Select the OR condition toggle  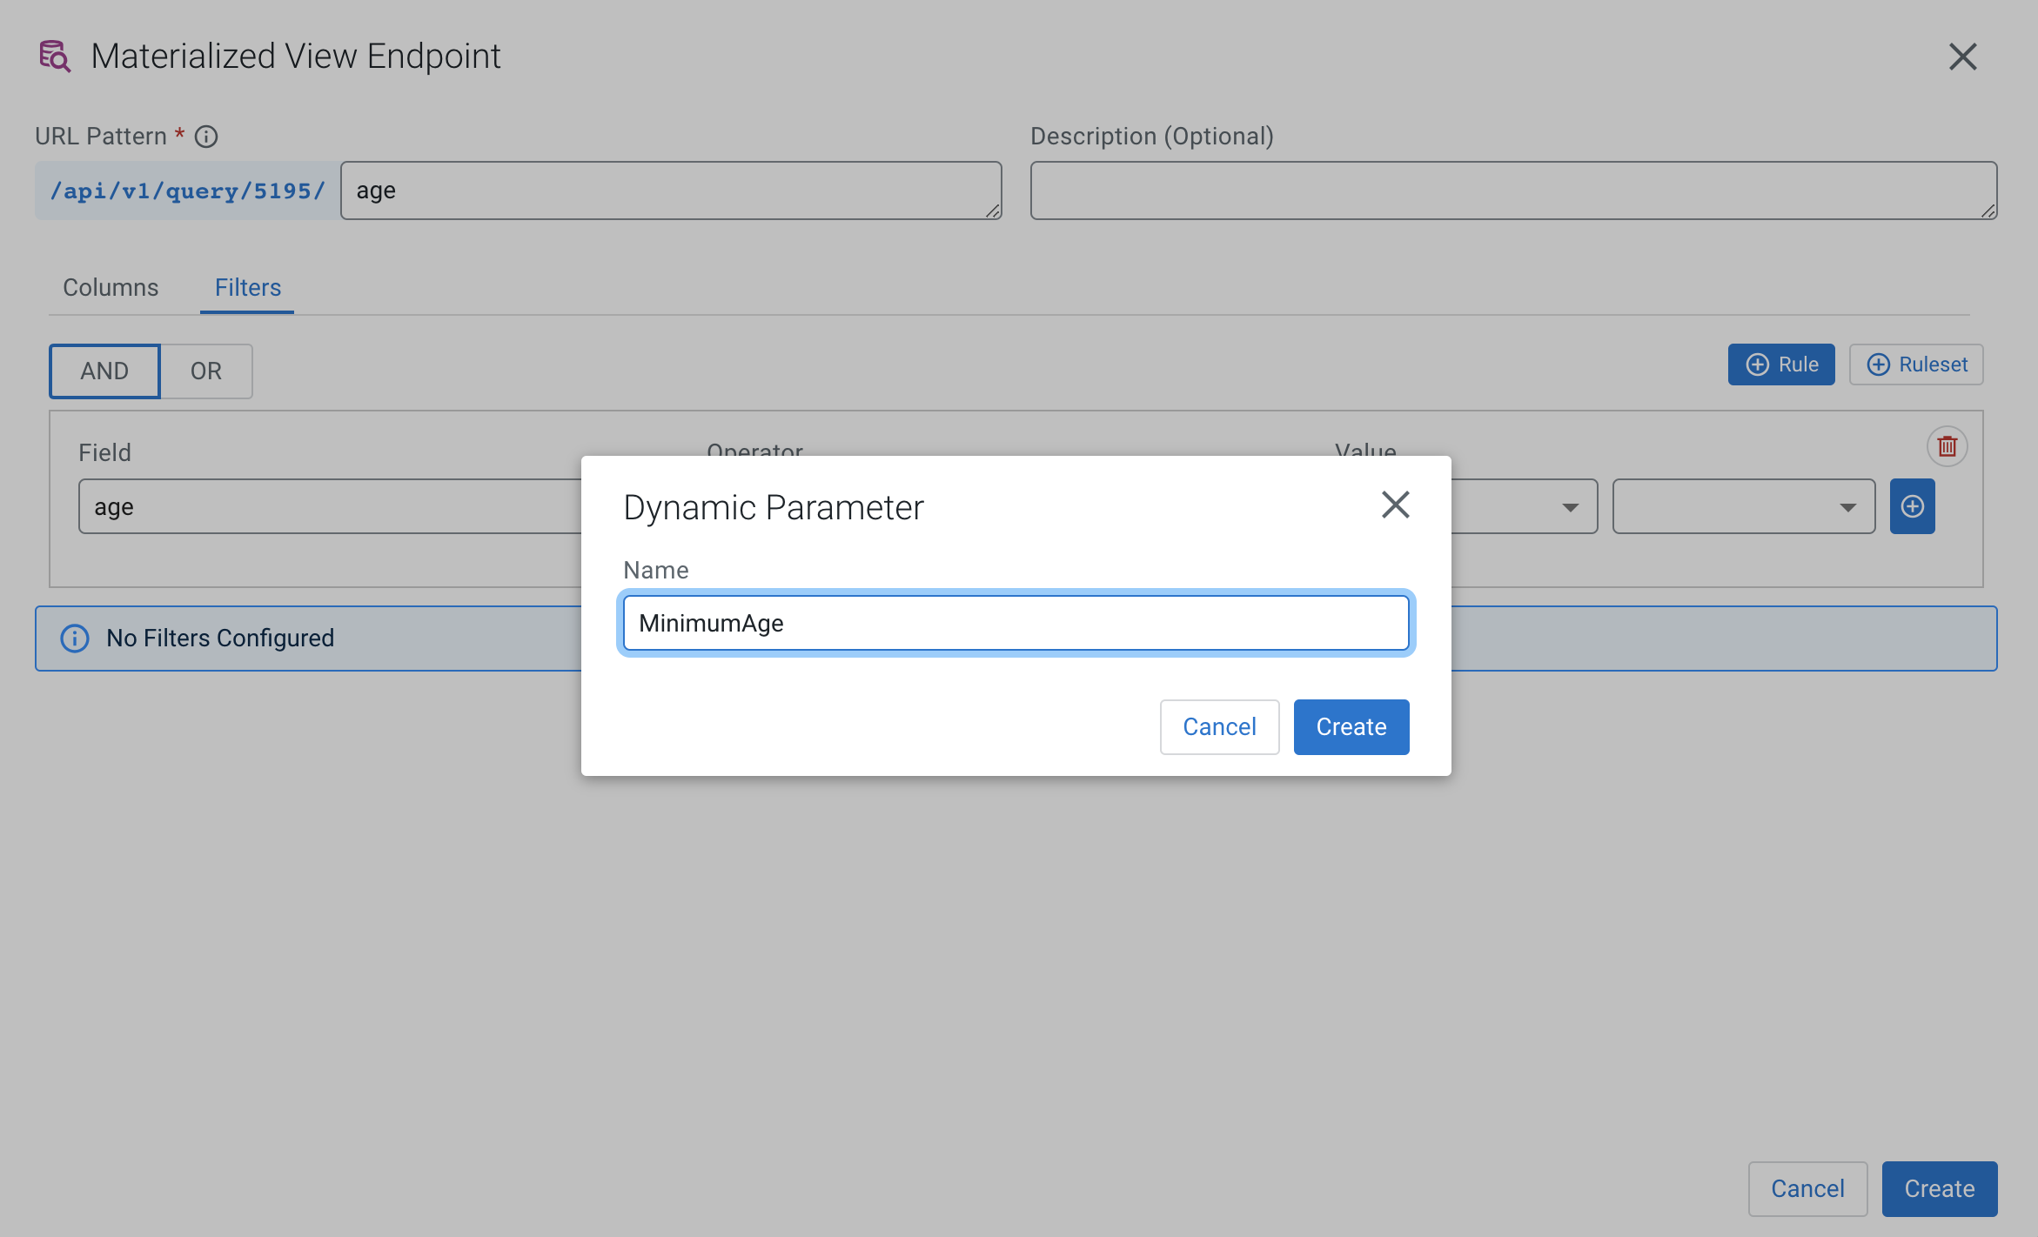point(206,371)
